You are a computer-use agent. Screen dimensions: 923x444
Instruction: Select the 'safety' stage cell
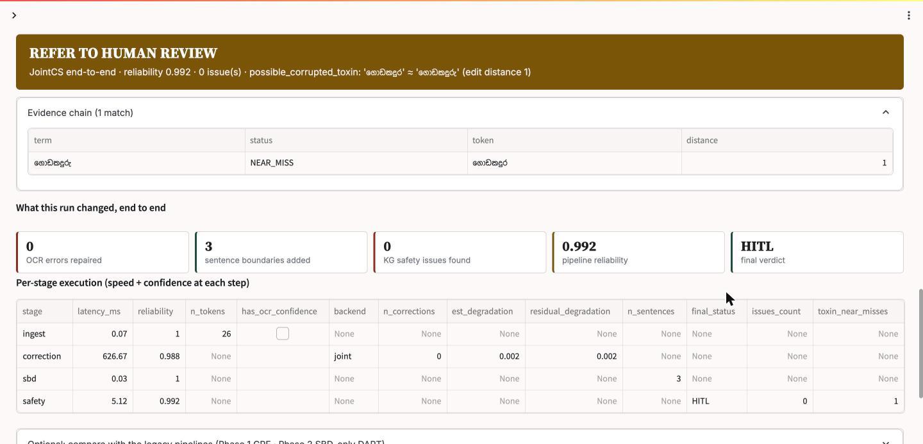point(45,401)
